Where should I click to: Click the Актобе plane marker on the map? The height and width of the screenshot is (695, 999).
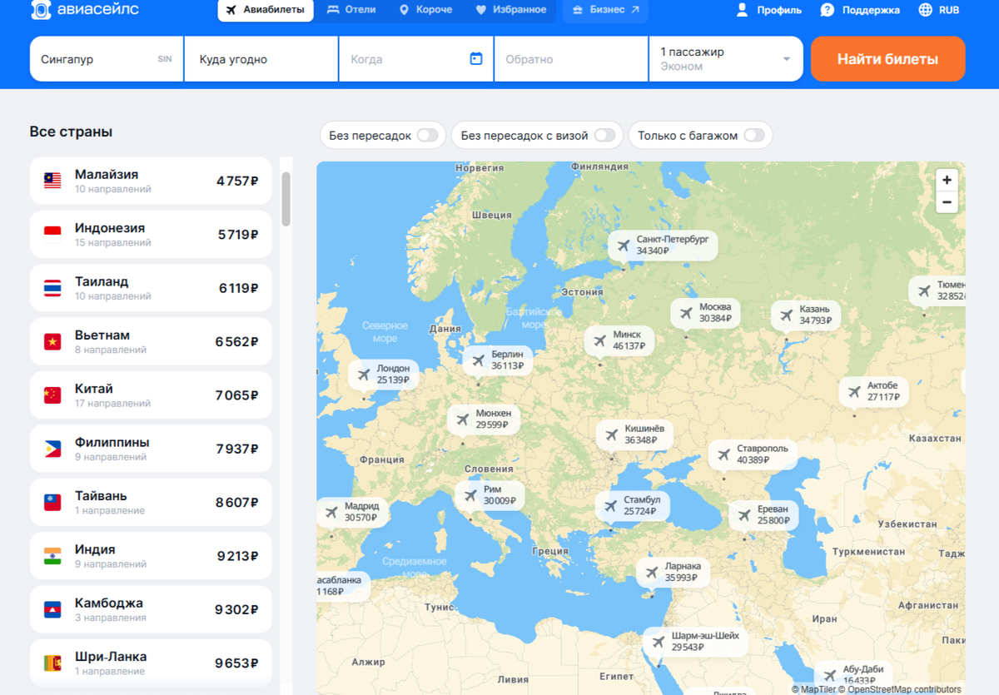coord(874,391)
